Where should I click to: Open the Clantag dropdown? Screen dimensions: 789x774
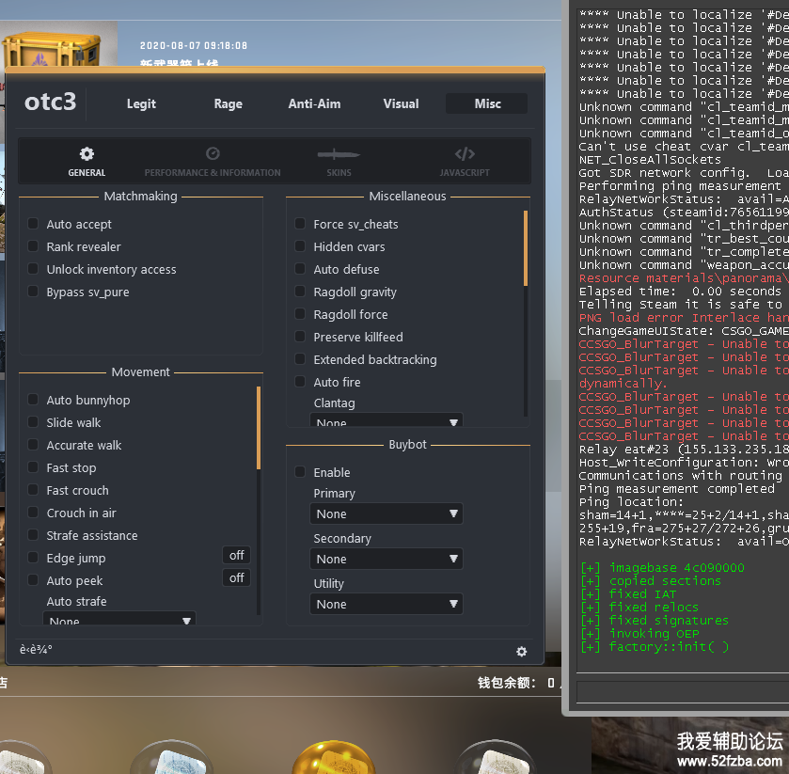(387, 419)
